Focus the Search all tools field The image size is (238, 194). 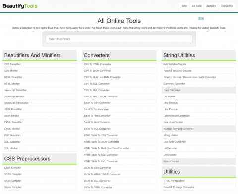[119, 39]
